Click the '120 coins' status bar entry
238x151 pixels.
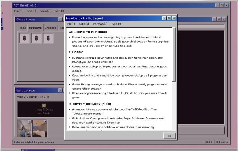pos(221,142)
